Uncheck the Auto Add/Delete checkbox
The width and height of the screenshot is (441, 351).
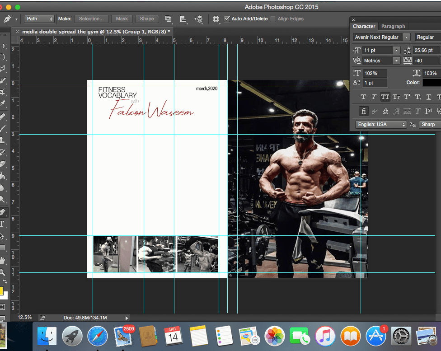pos(227,19)
